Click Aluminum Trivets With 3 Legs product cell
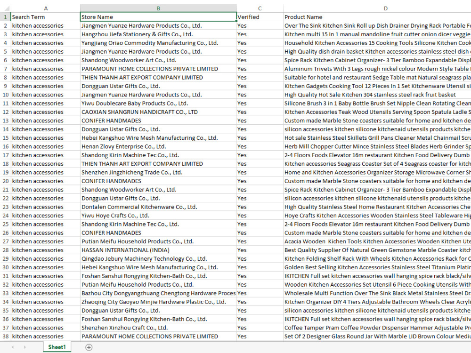Viewport: 471px width, 353px height. (x=377, y=69)
